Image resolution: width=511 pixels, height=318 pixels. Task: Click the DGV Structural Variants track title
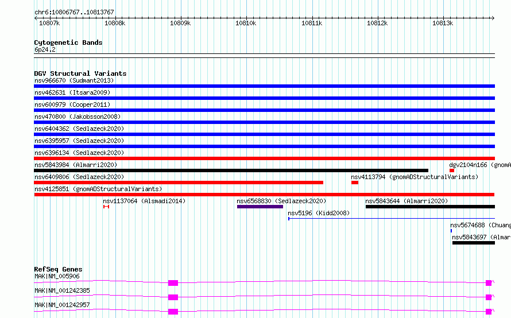pyautogui.click(x=80, y=73)
